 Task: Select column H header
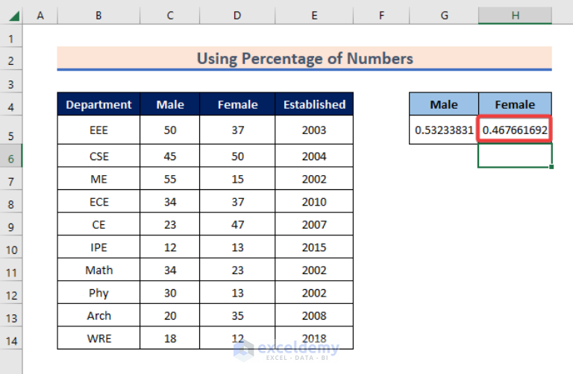click(515, 16)
